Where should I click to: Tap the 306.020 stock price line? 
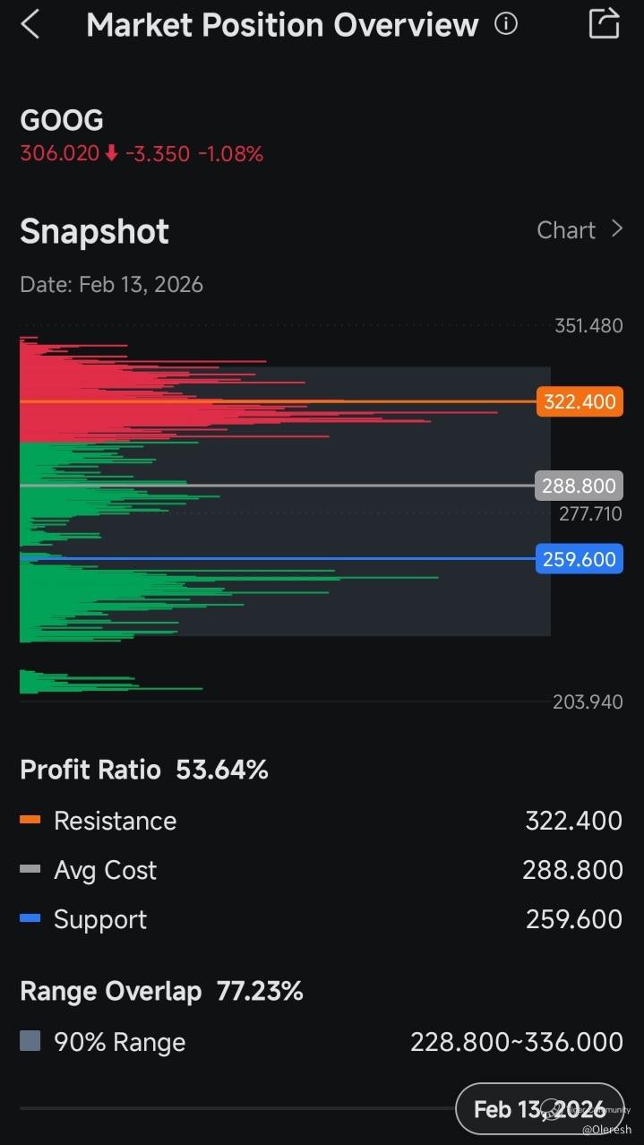pyautogui.click(x=142, y=154)
